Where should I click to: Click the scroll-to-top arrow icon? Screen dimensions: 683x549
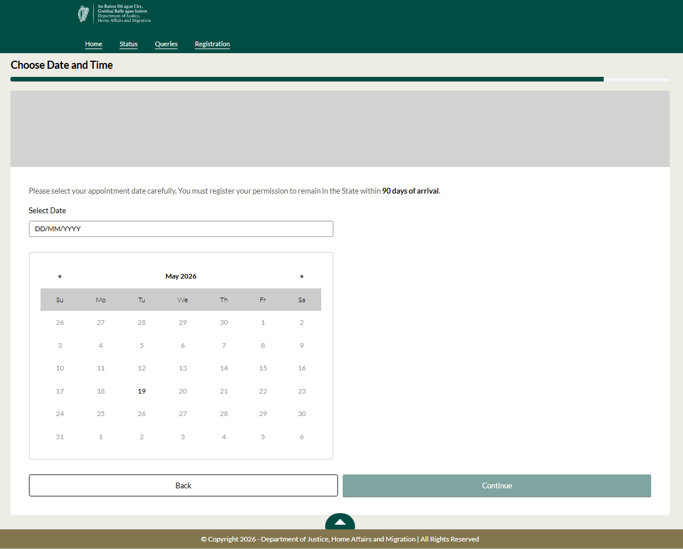click(340, 522)
